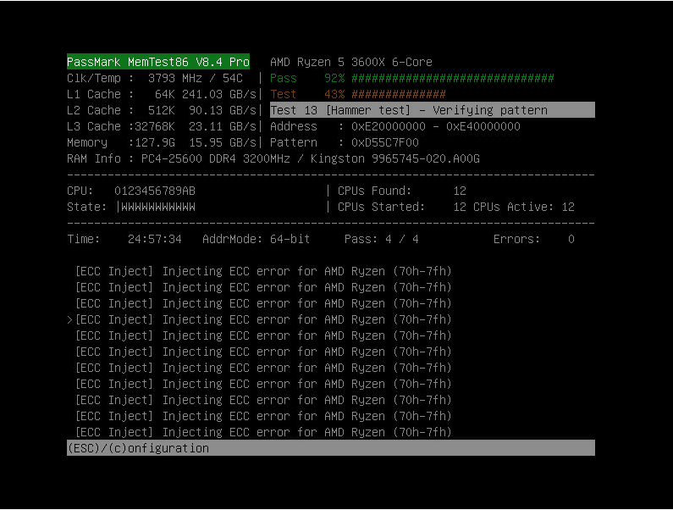Click the ECC Inject log line marked with >

260,319
